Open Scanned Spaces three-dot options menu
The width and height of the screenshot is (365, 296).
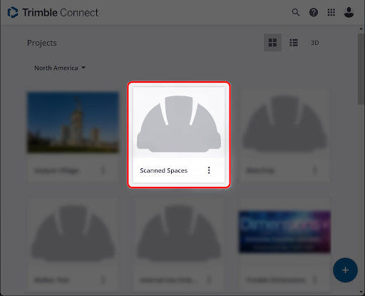(x=209, y=170)
